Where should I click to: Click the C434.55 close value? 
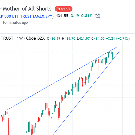click(x=98, y=39)
